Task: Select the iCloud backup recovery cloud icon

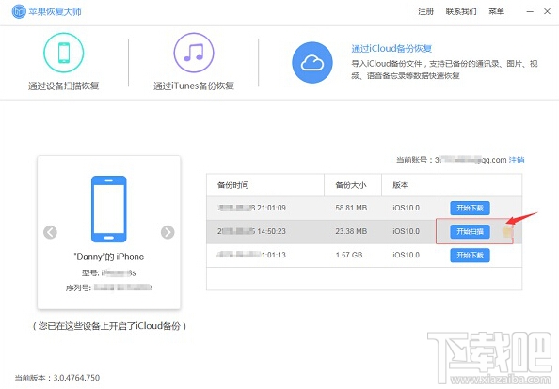Action: coord(312,63)
